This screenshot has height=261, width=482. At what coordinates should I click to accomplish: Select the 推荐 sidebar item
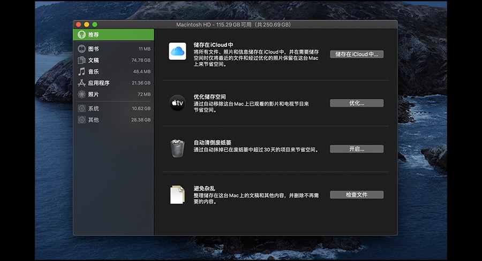pyautogui.click(x=114, y=35)
